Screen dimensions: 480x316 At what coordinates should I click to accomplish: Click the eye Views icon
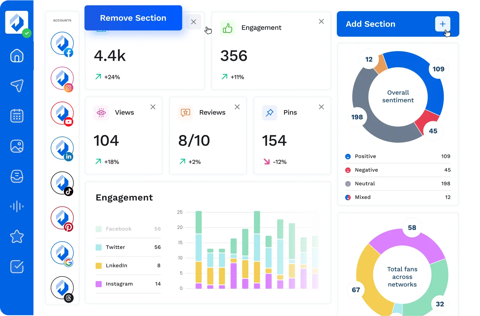(101, 113)
